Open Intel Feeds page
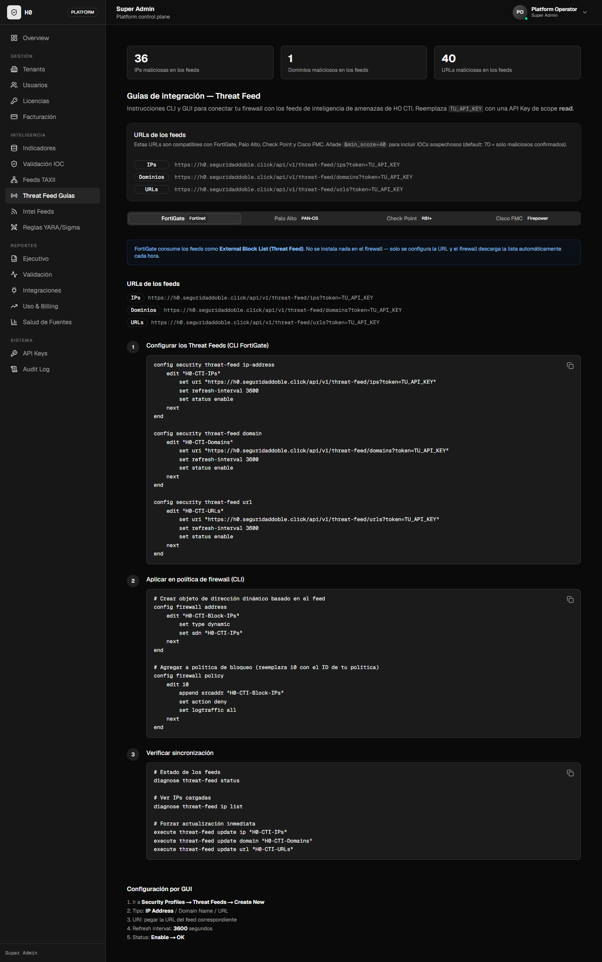Viewport: 602px width, 962px height. click(x=52, y=211)
